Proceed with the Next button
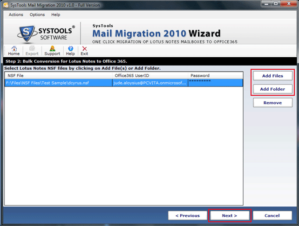This screenshot has height=226, width=299. 230,215
